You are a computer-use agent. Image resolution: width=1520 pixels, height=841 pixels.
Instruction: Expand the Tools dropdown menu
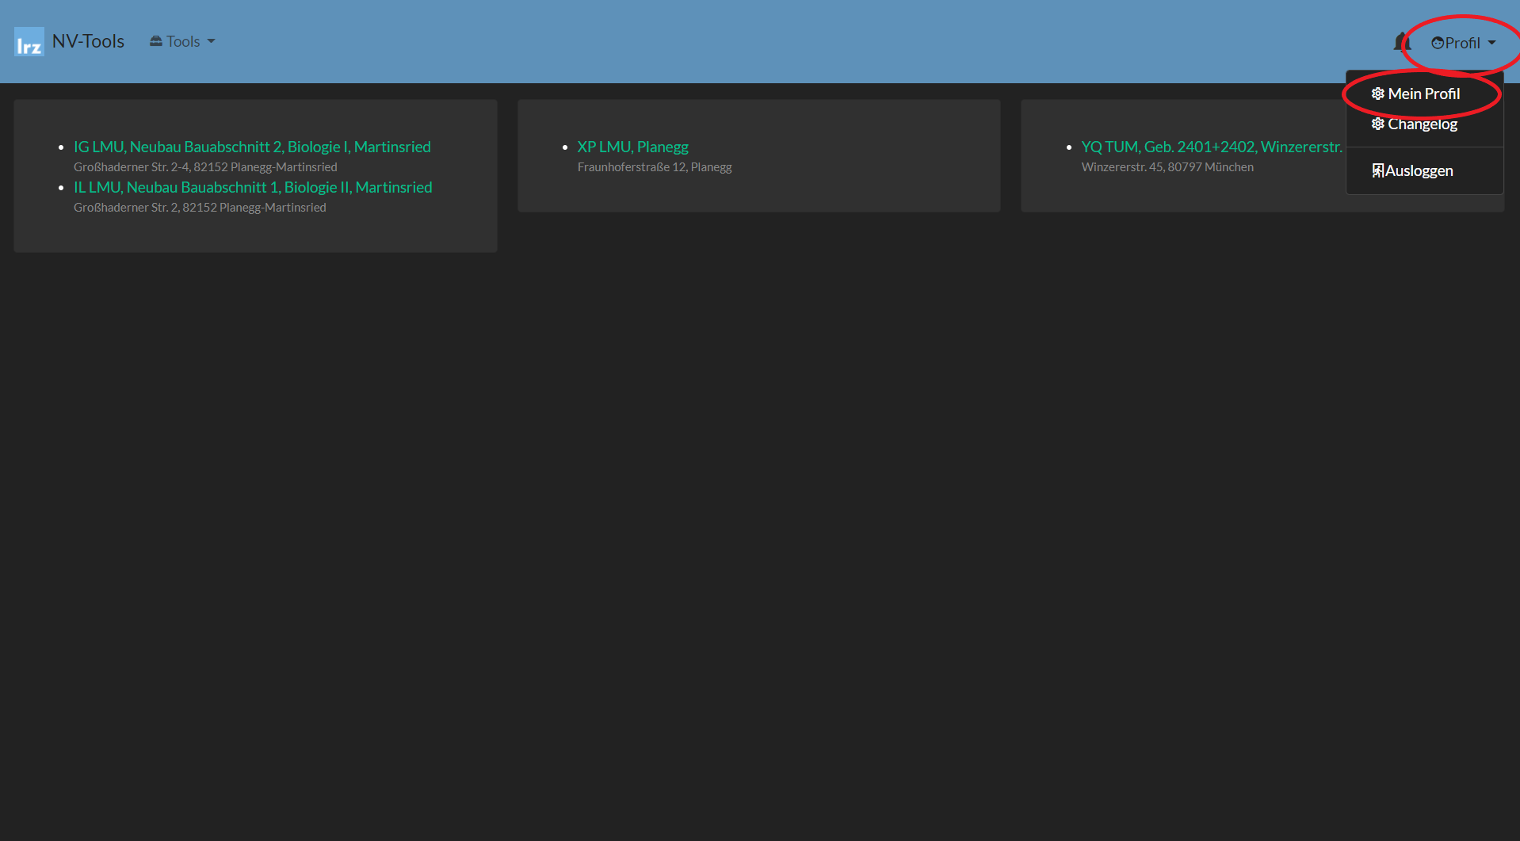(183, 41)
